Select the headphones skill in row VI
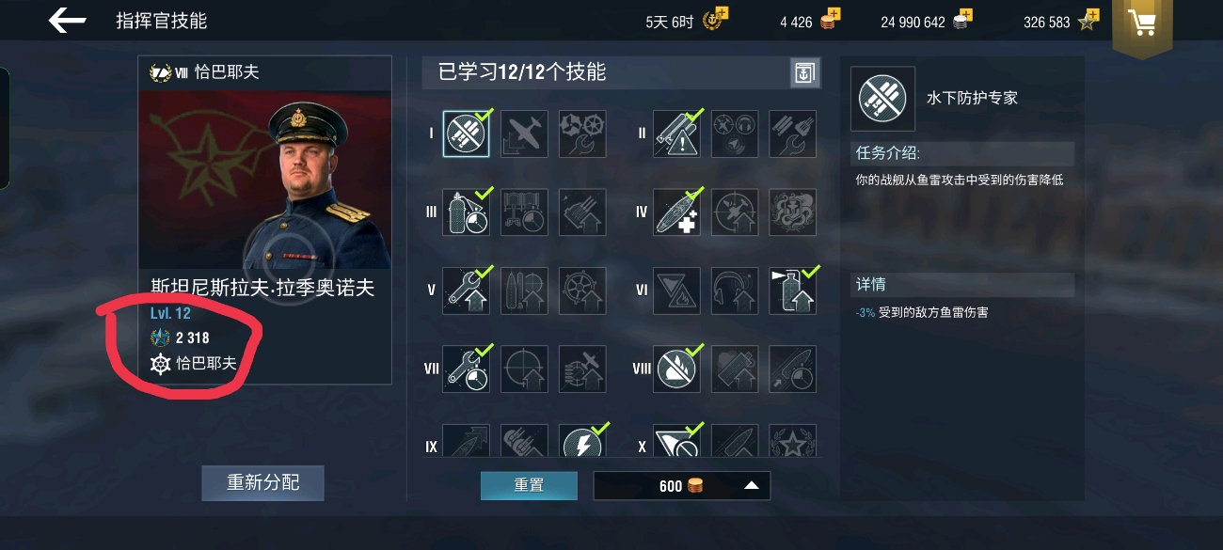This screenshot has width=1223, height=550. [x=735, y=291]
